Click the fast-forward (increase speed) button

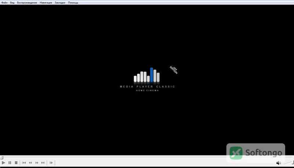pos(37,163)
